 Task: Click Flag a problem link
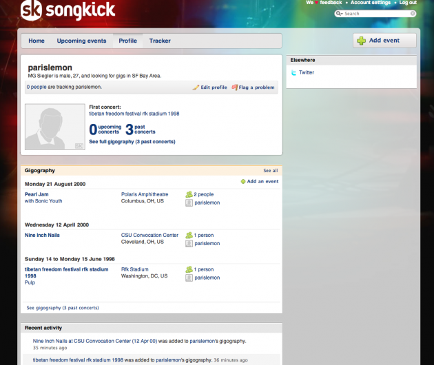(256, 87)
